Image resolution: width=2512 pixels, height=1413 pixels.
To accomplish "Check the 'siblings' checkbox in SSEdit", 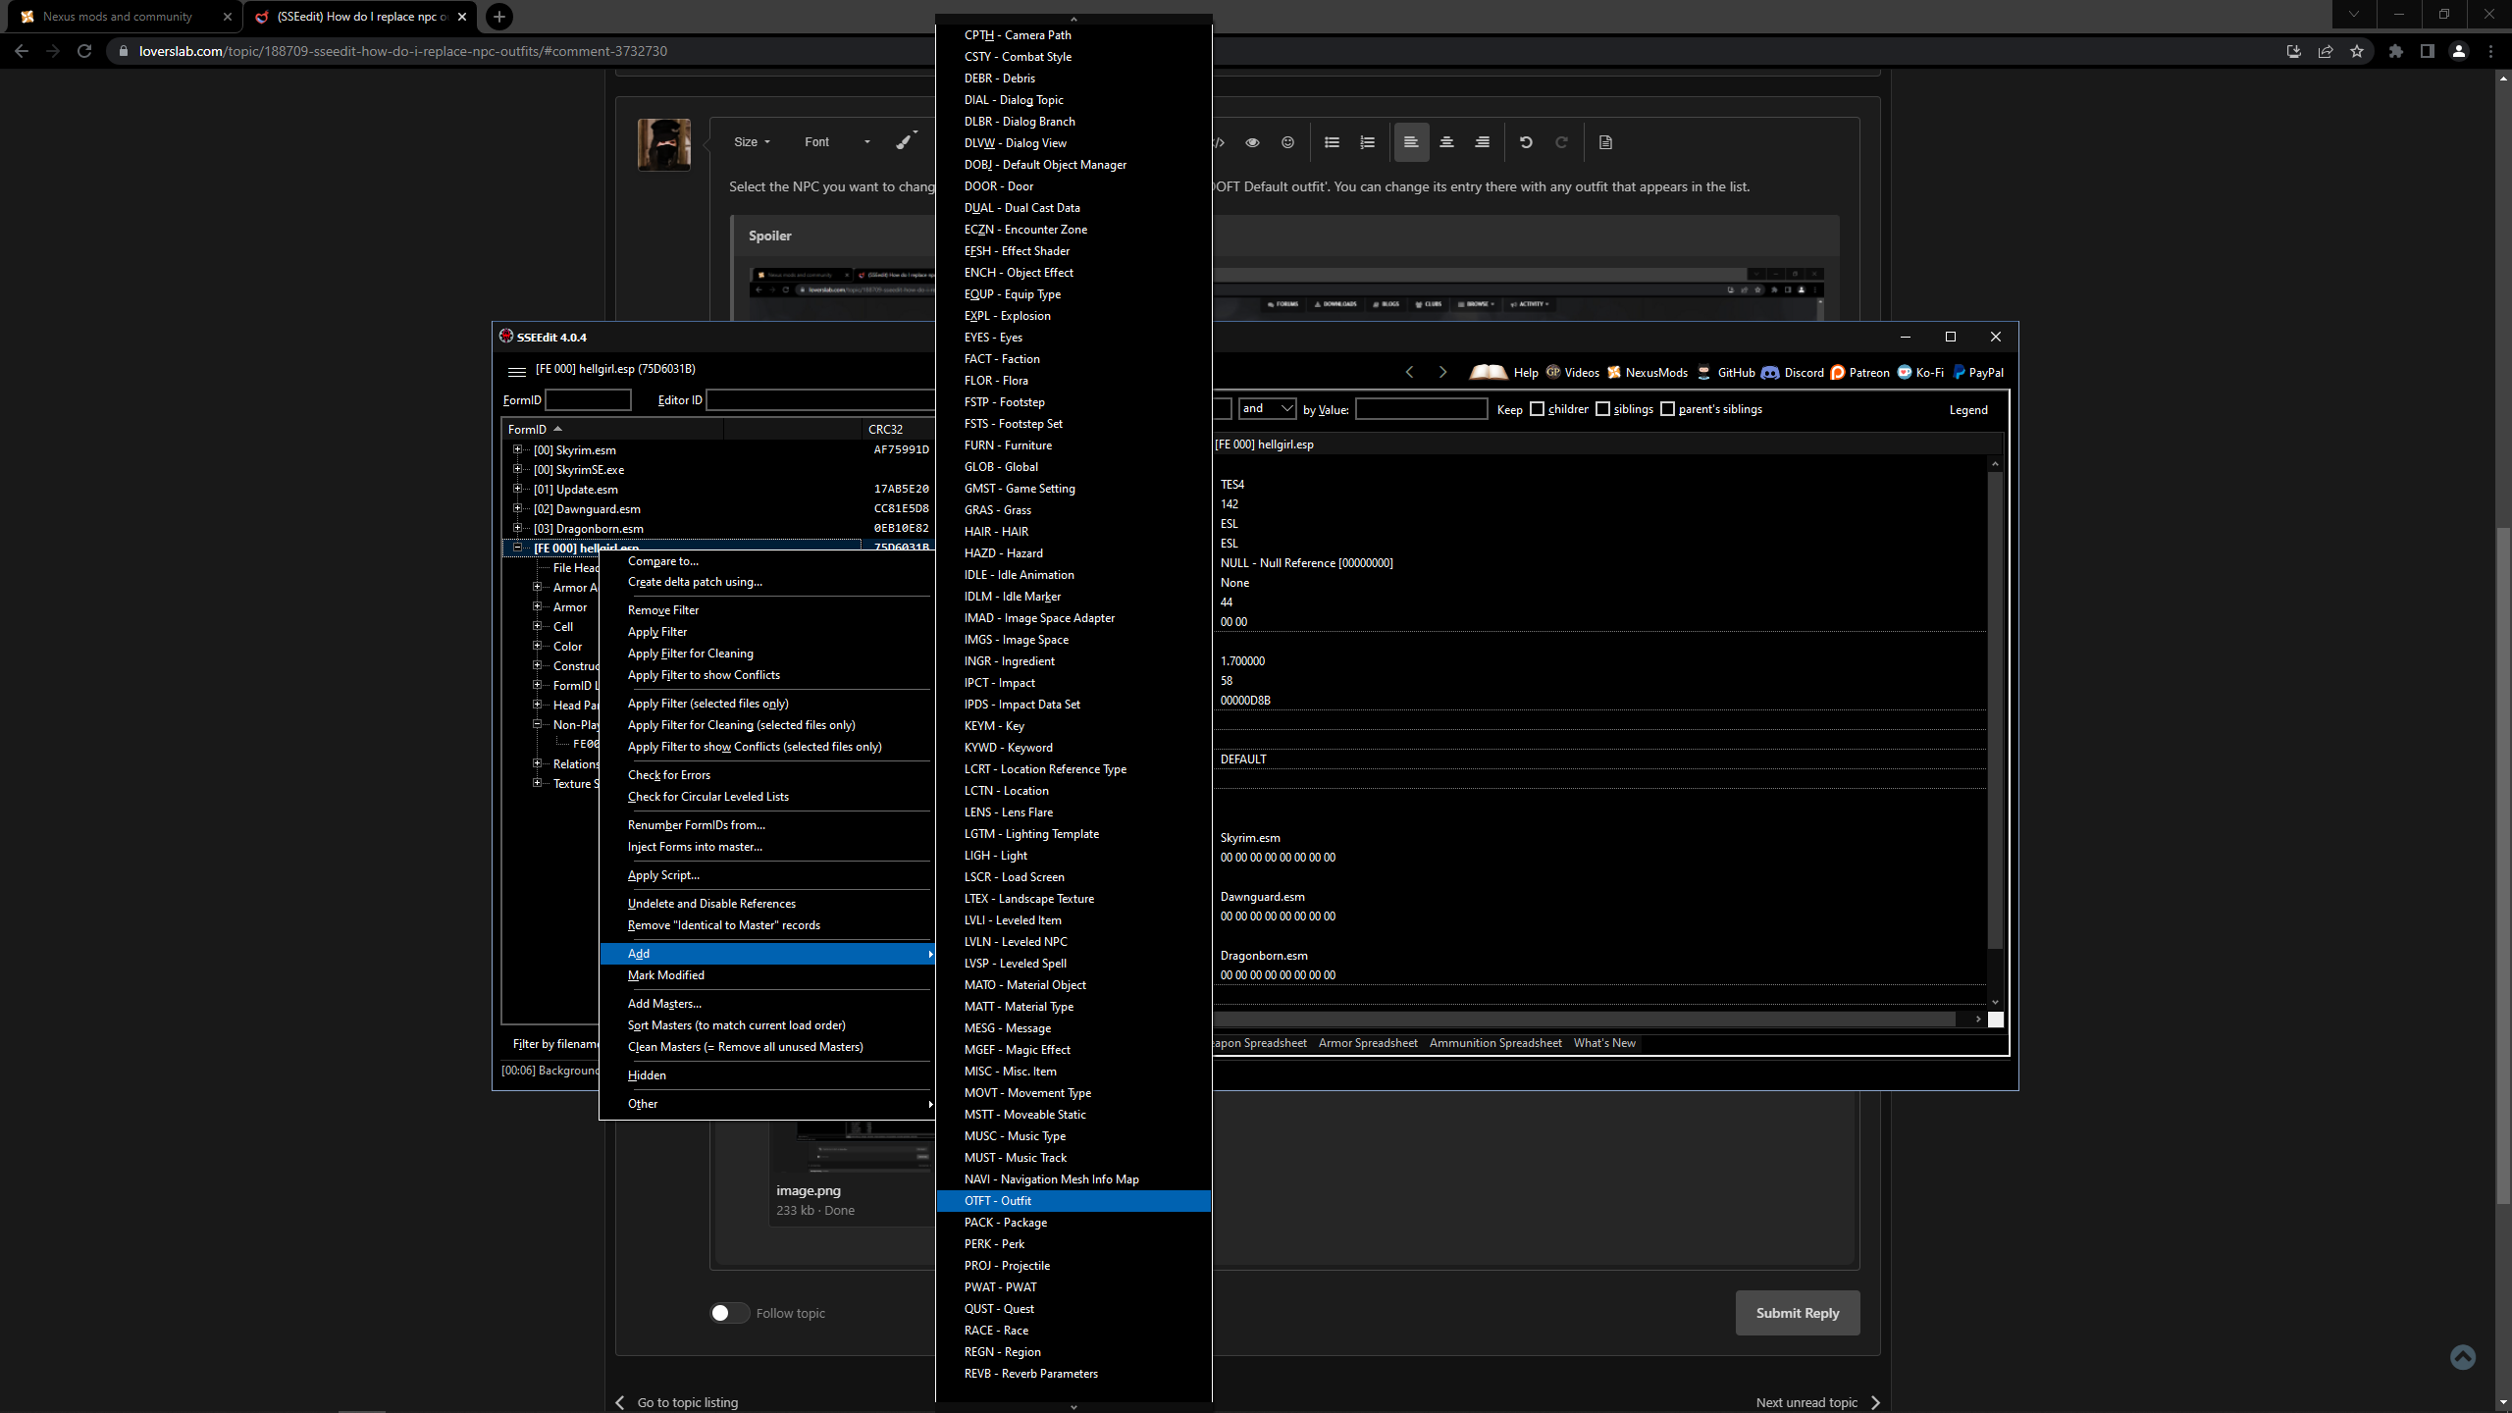I will click(1603, 408).
